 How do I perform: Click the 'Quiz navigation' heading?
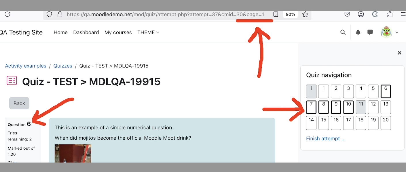coord(329,75)
